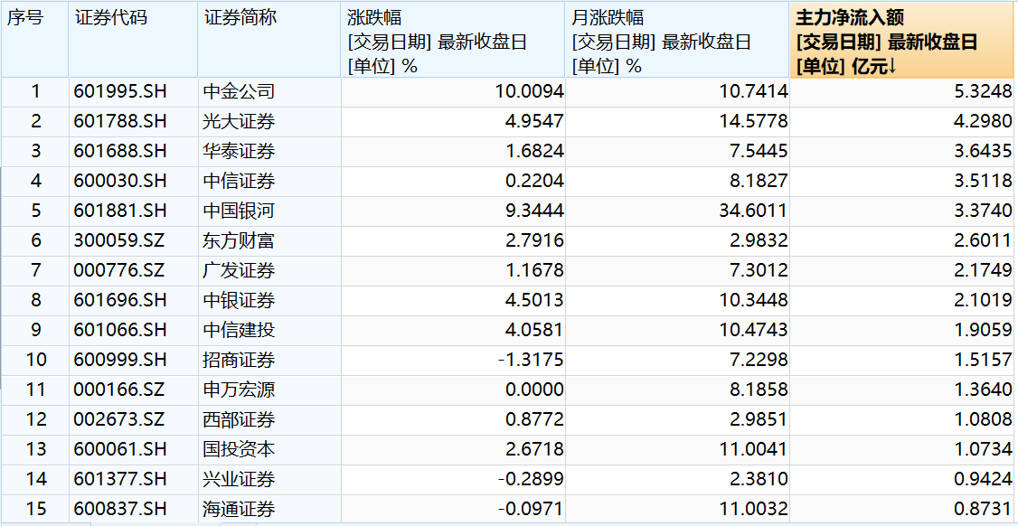Click row number 8
The width and height of the screenshot is (1018, 526).
point(35,301)
